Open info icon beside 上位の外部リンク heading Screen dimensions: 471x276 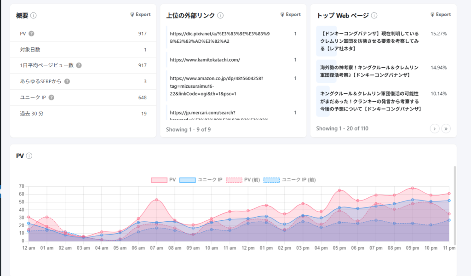coord(220,16)
